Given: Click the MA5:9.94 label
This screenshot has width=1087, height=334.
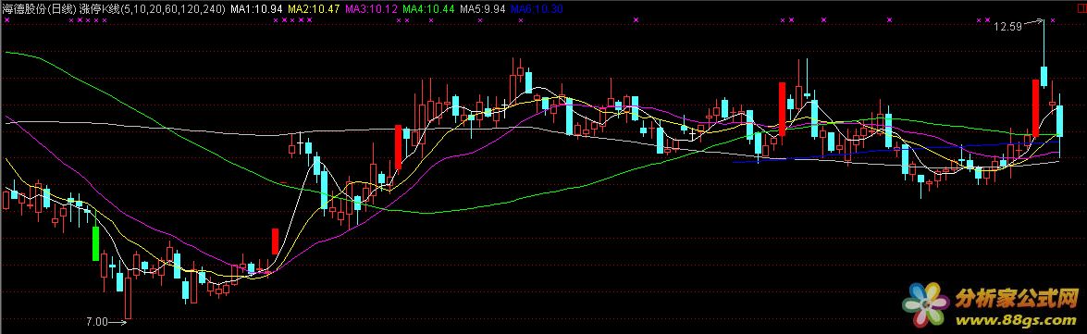Looking at the screenshot, I should [x=482, y=9].
